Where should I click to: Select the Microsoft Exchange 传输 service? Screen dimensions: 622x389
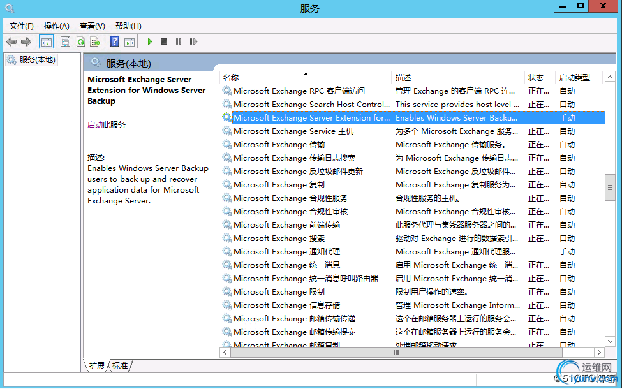(x=412, y=145)
